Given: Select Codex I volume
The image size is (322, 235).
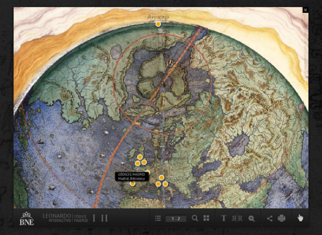Looking at the screenshot, I should (x=94, y=218).
